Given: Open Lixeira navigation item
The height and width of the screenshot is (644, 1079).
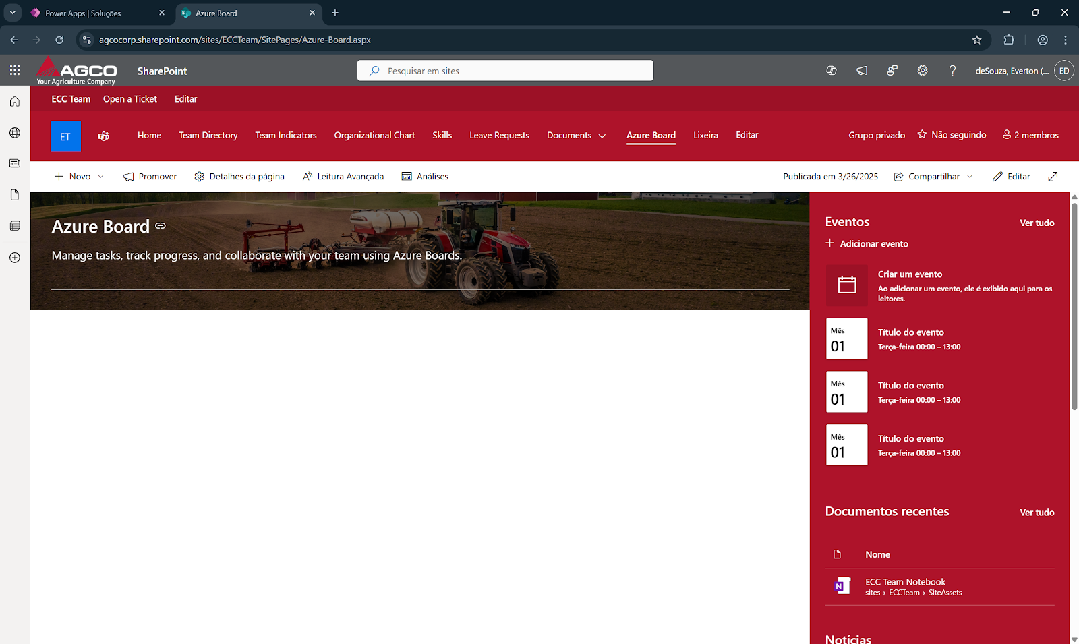Looking at the screenshot, I should (705, 135).
